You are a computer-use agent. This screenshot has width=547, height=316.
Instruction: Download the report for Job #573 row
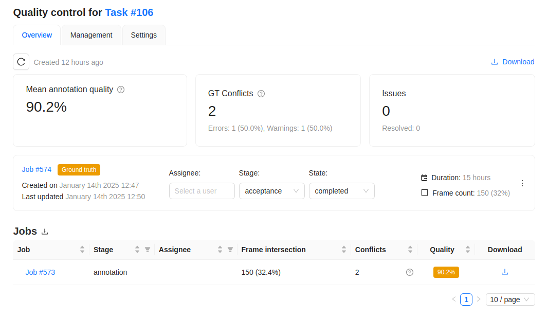click(x=505, y=272)
